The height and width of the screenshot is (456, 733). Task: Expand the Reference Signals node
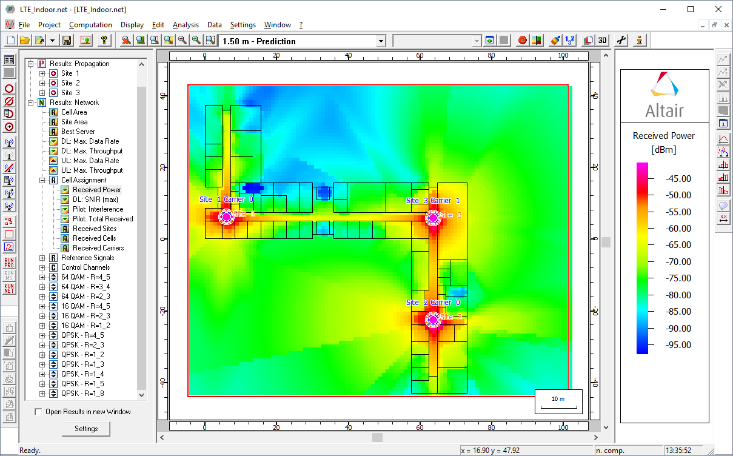[42, 258]
